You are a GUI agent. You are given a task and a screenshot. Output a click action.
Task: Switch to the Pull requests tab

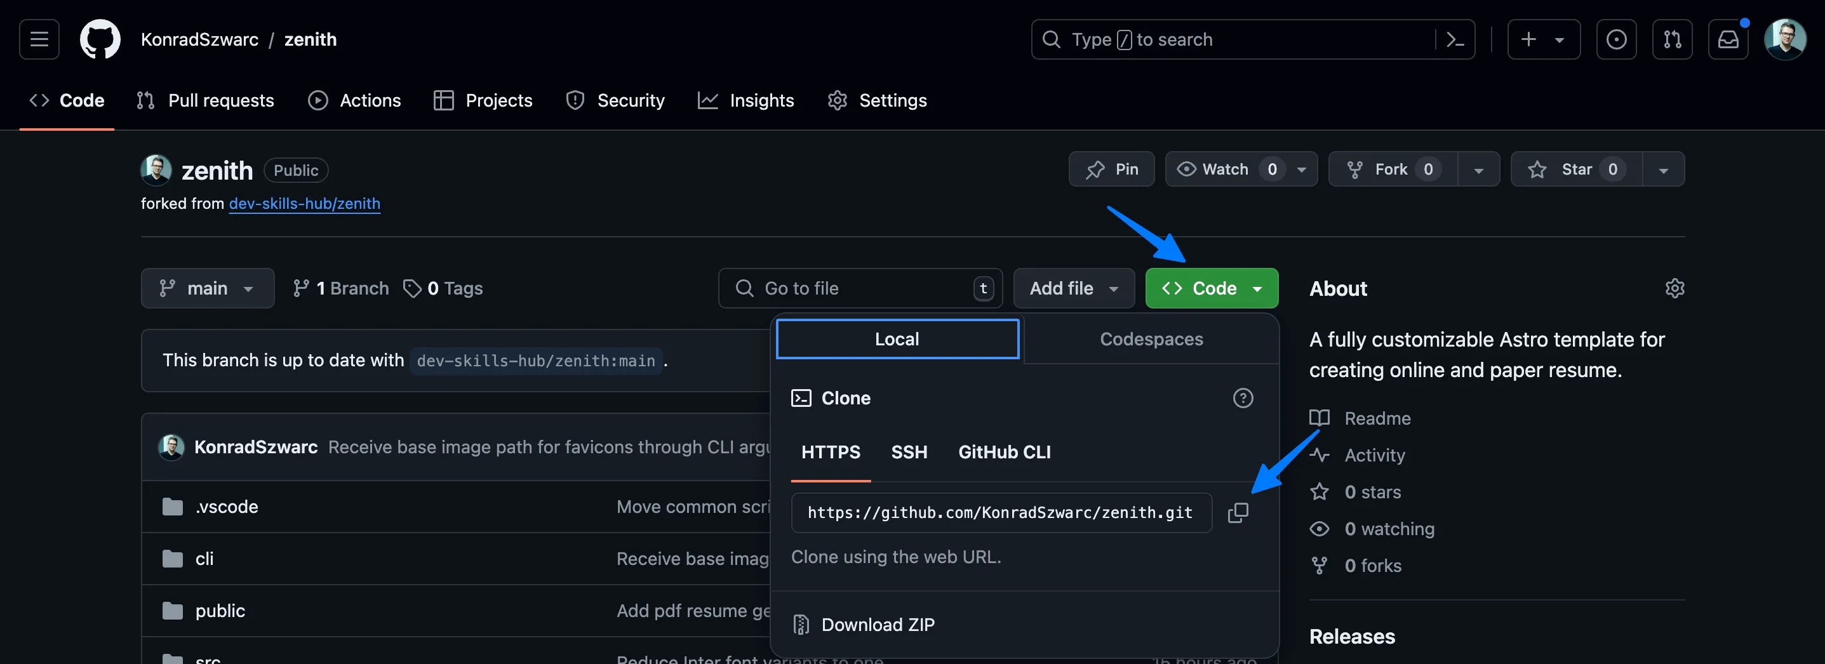pos(206,100)
